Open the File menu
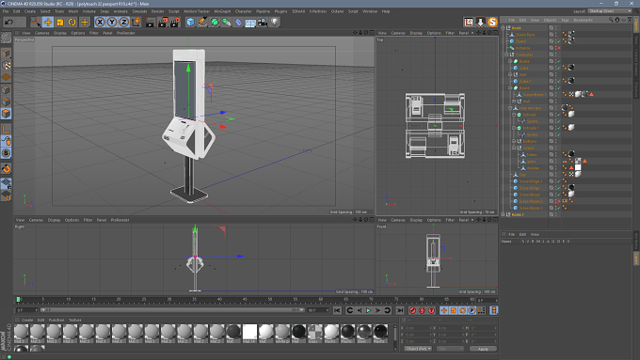This screenshot has width=640, height=360. pyautogui.click(x=6, y=11)
